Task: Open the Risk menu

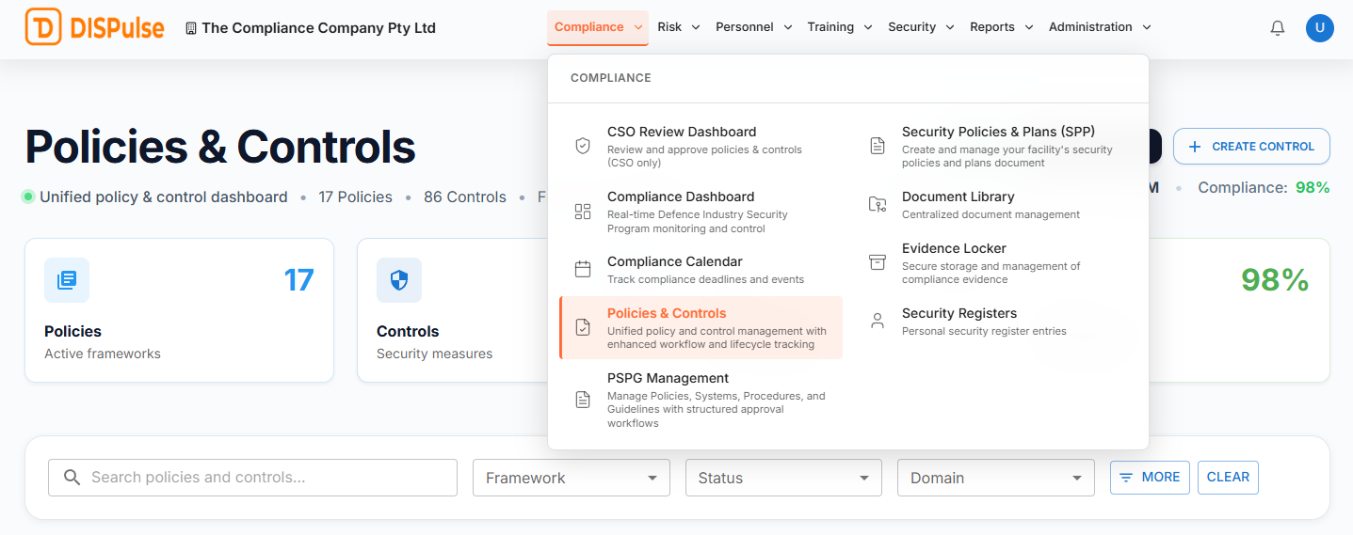Action: [x=678, y=27]
